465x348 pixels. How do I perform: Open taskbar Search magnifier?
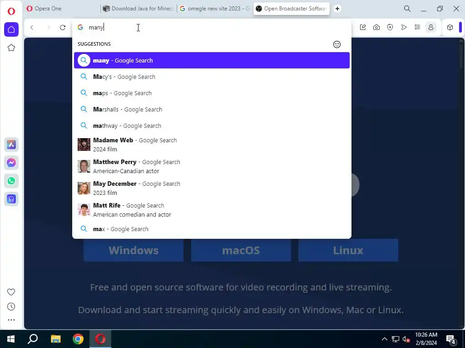click(x=33, y=339)
